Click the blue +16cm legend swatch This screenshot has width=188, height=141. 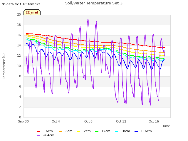tap(136, 132)
